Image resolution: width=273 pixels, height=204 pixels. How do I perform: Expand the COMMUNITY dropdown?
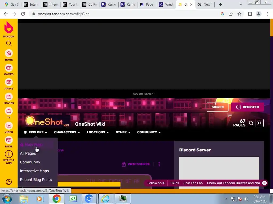pyautogui.click(x=149, y=132)
